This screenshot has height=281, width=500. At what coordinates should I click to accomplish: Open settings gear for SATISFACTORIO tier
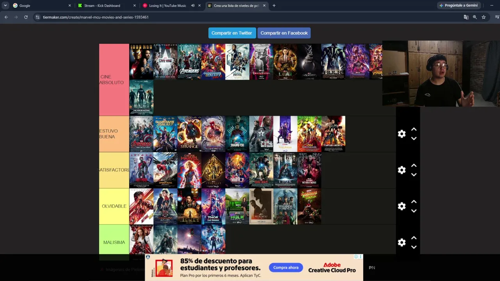402,170
